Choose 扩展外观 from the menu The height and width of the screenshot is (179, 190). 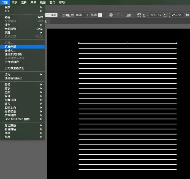[x=10, y=47]
